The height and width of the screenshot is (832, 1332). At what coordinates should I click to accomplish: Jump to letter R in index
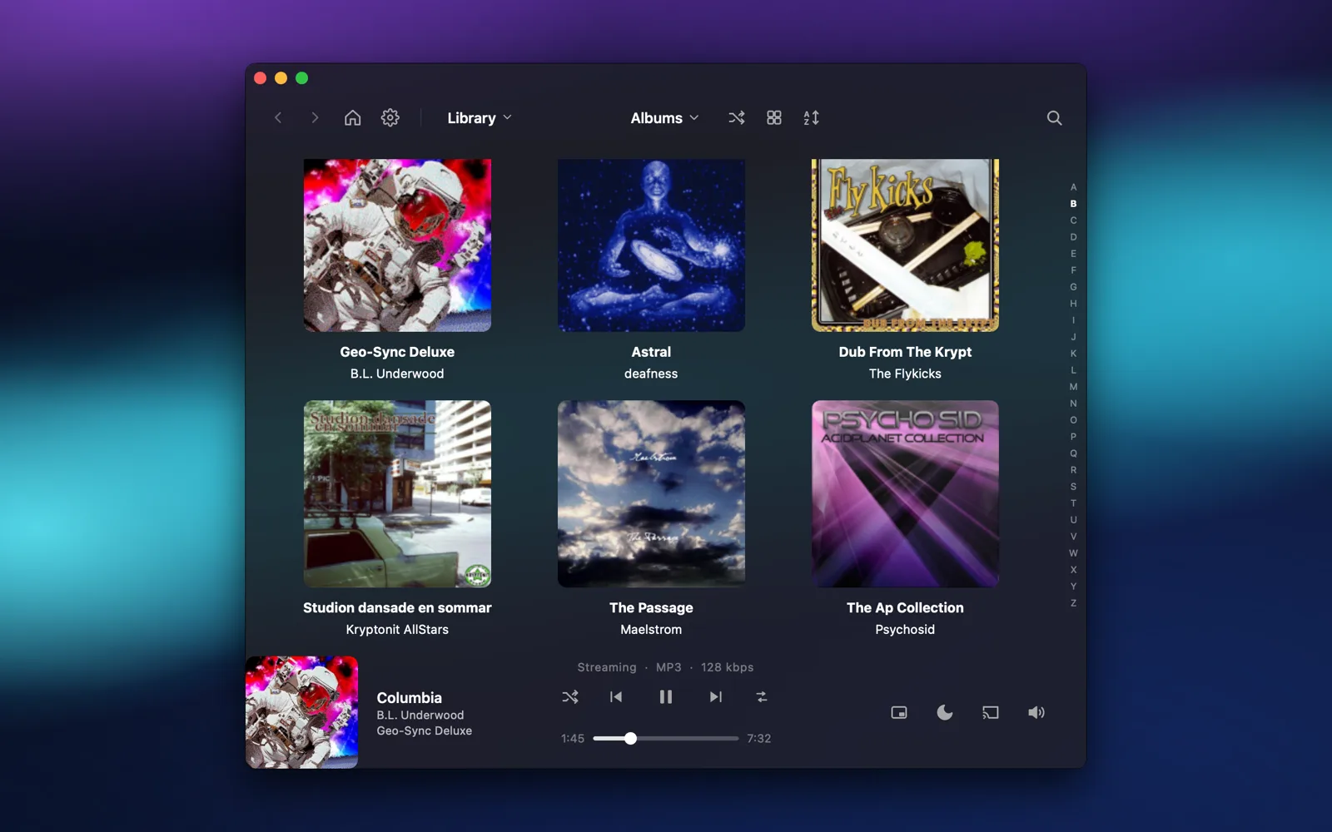(1073, 470)
